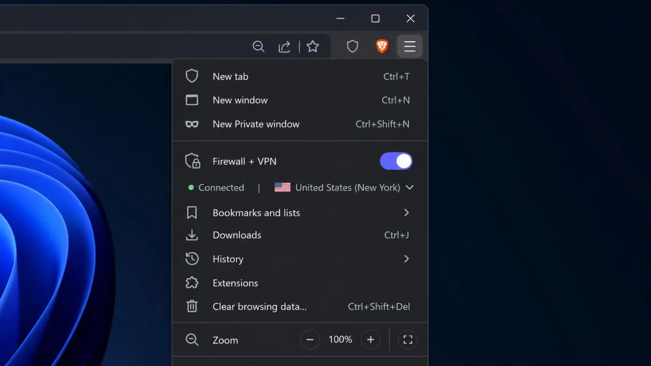Click the History label text

coord(228,259)
